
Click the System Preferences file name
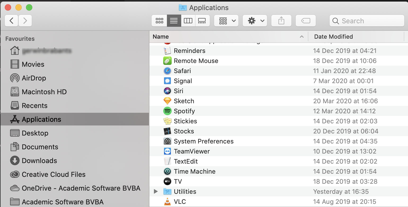pyautogui.click(x=204, y=141)
